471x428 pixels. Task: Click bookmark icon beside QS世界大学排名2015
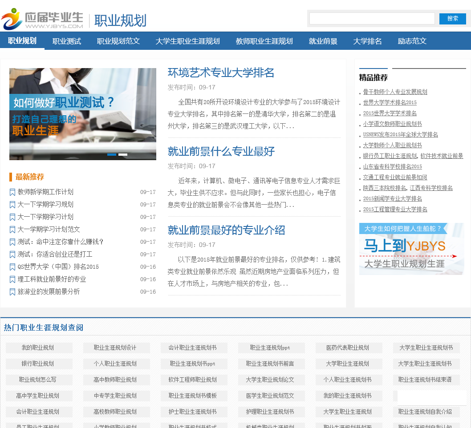(12, 267)
